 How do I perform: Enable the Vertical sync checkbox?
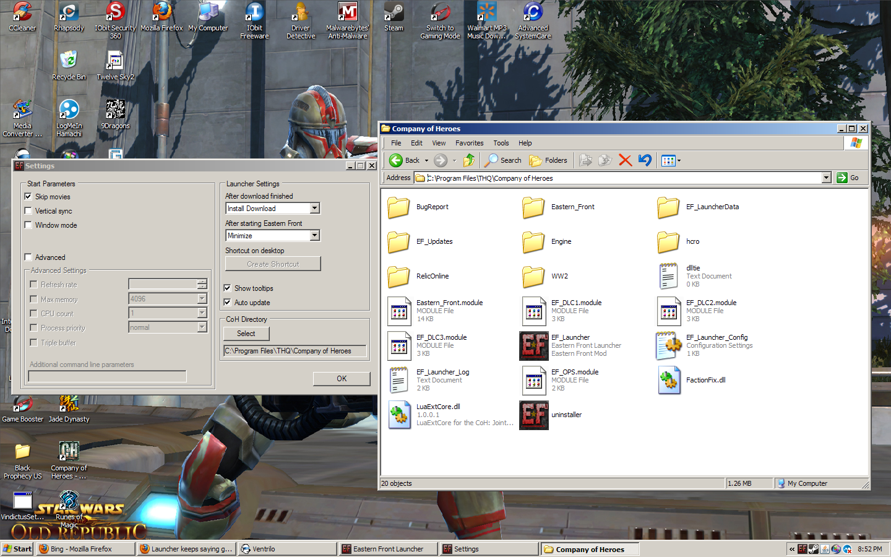28,210
